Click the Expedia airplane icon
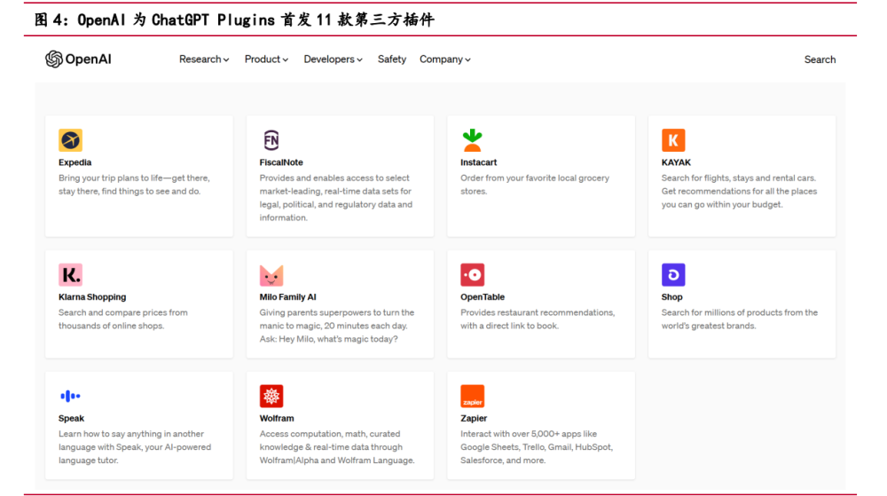This screenshot has height=496, width=887. coord(70,139)
